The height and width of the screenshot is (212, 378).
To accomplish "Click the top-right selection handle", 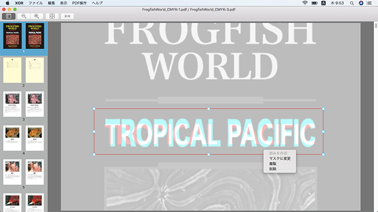I will [323, 109].
